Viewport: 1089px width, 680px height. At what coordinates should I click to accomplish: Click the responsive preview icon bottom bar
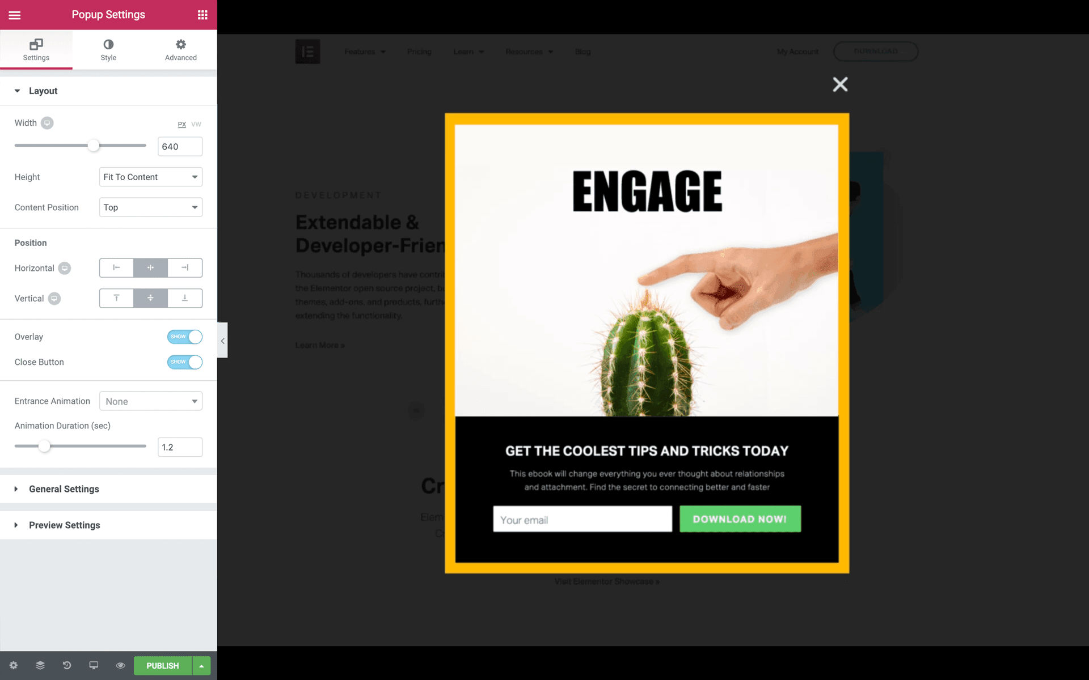point(93,665)
